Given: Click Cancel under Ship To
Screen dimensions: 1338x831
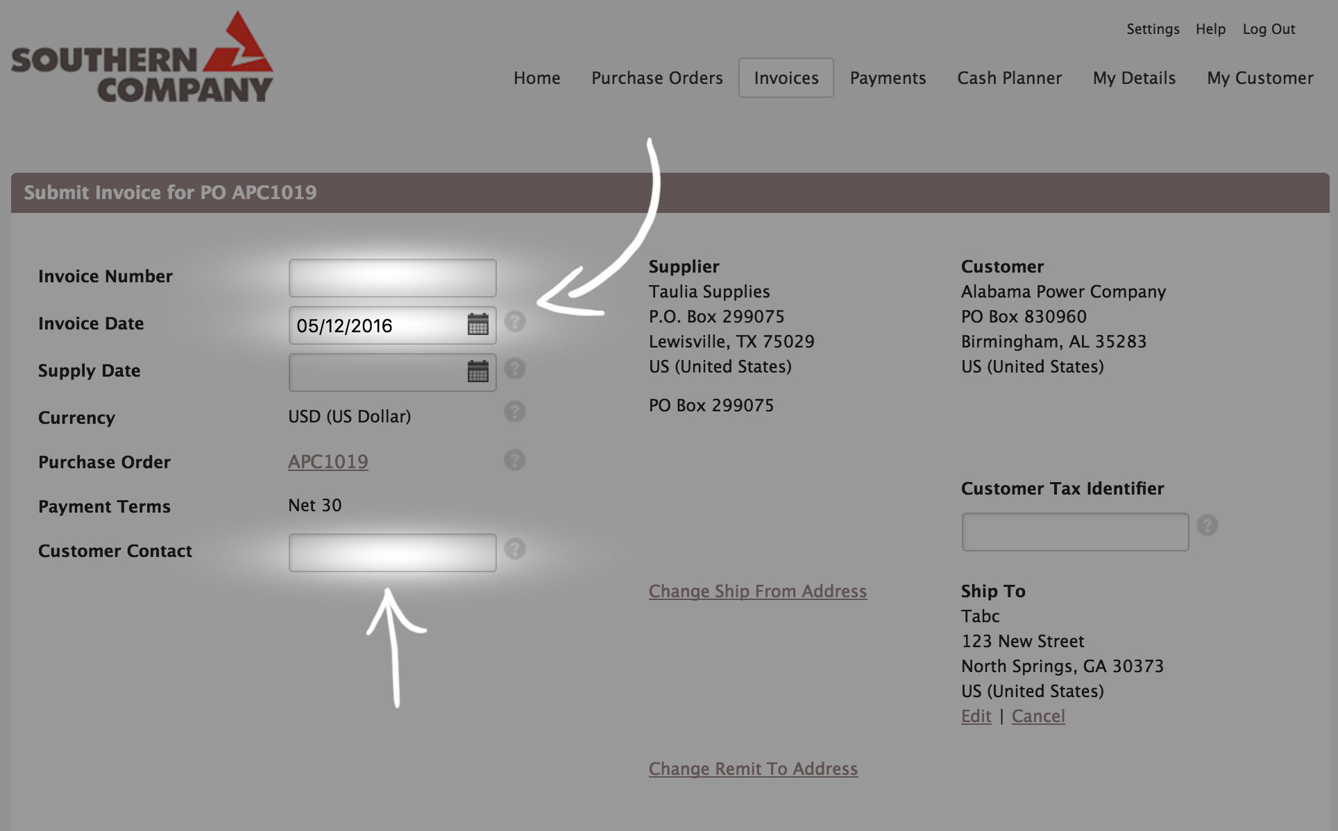Looking at the screenshot, I should 1038,716.
